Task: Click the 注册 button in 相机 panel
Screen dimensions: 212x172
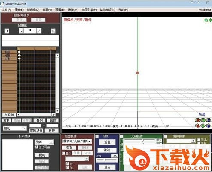Action: pyautogui.click(x=107, y=167)
